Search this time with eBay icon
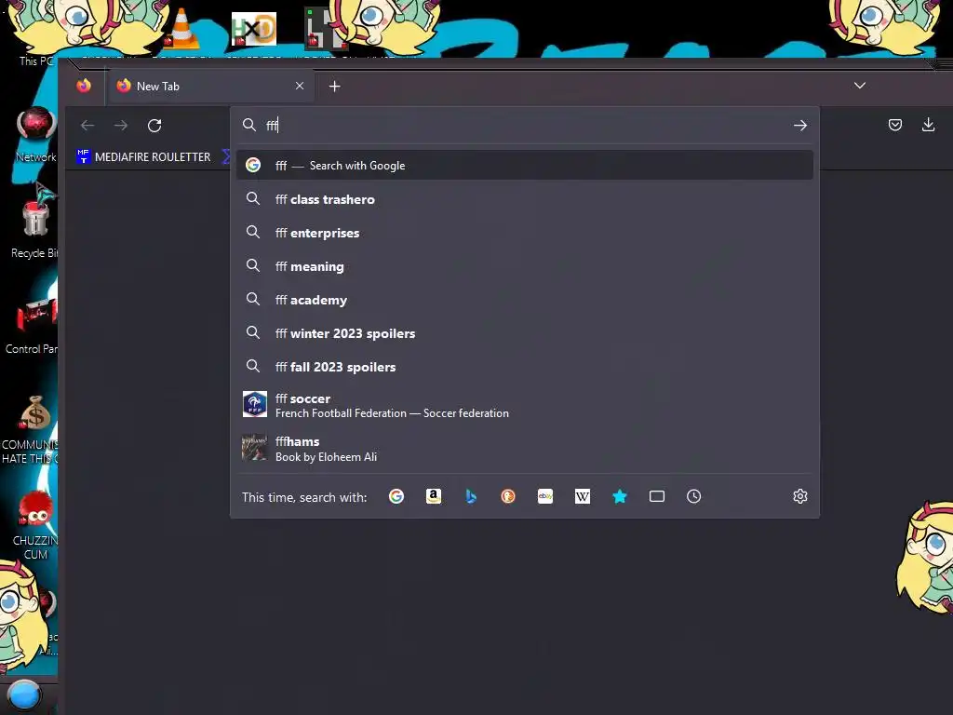The width and height of the screenshot is (953, 715). pos(545,497)
